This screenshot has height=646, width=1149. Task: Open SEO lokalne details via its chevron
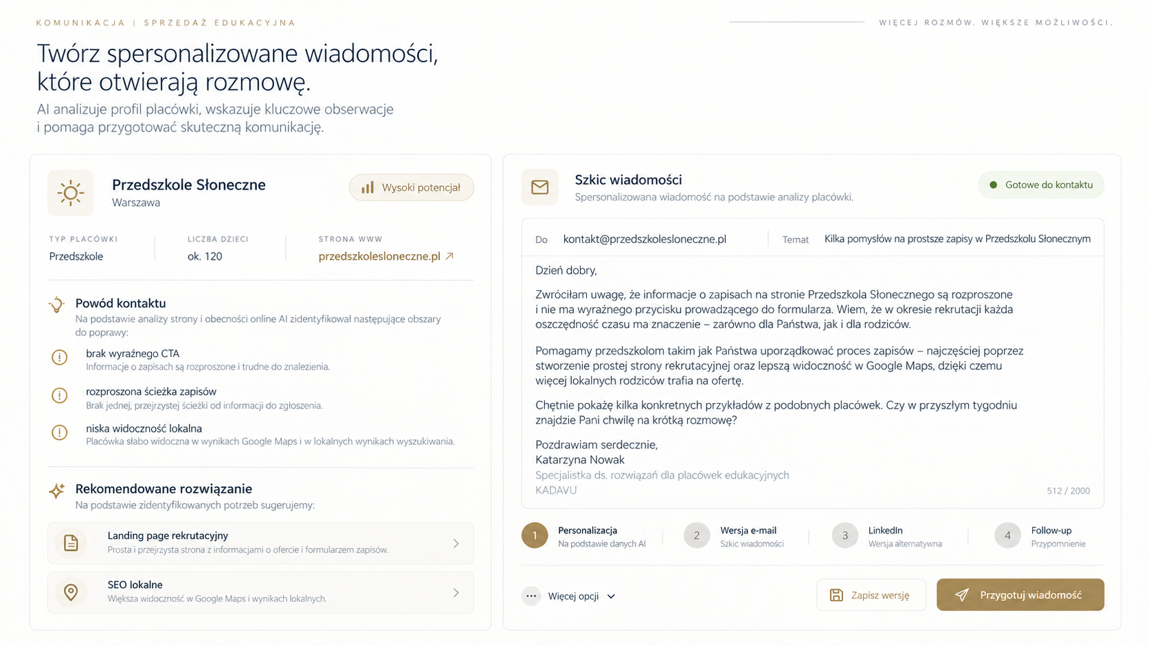coord(456,592)
